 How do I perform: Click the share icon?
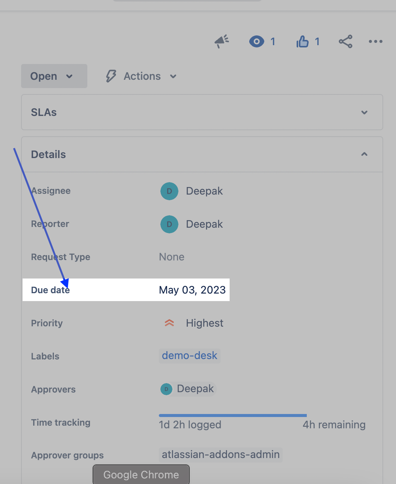coord(346,41)
